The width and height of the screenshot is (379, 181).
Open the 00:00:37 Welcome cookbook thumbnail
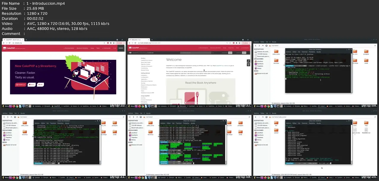(x=189, y=73)
